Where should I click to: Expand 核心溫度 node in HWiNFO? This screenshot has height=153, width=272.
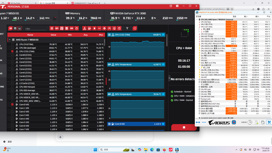[x=199, y=29]
